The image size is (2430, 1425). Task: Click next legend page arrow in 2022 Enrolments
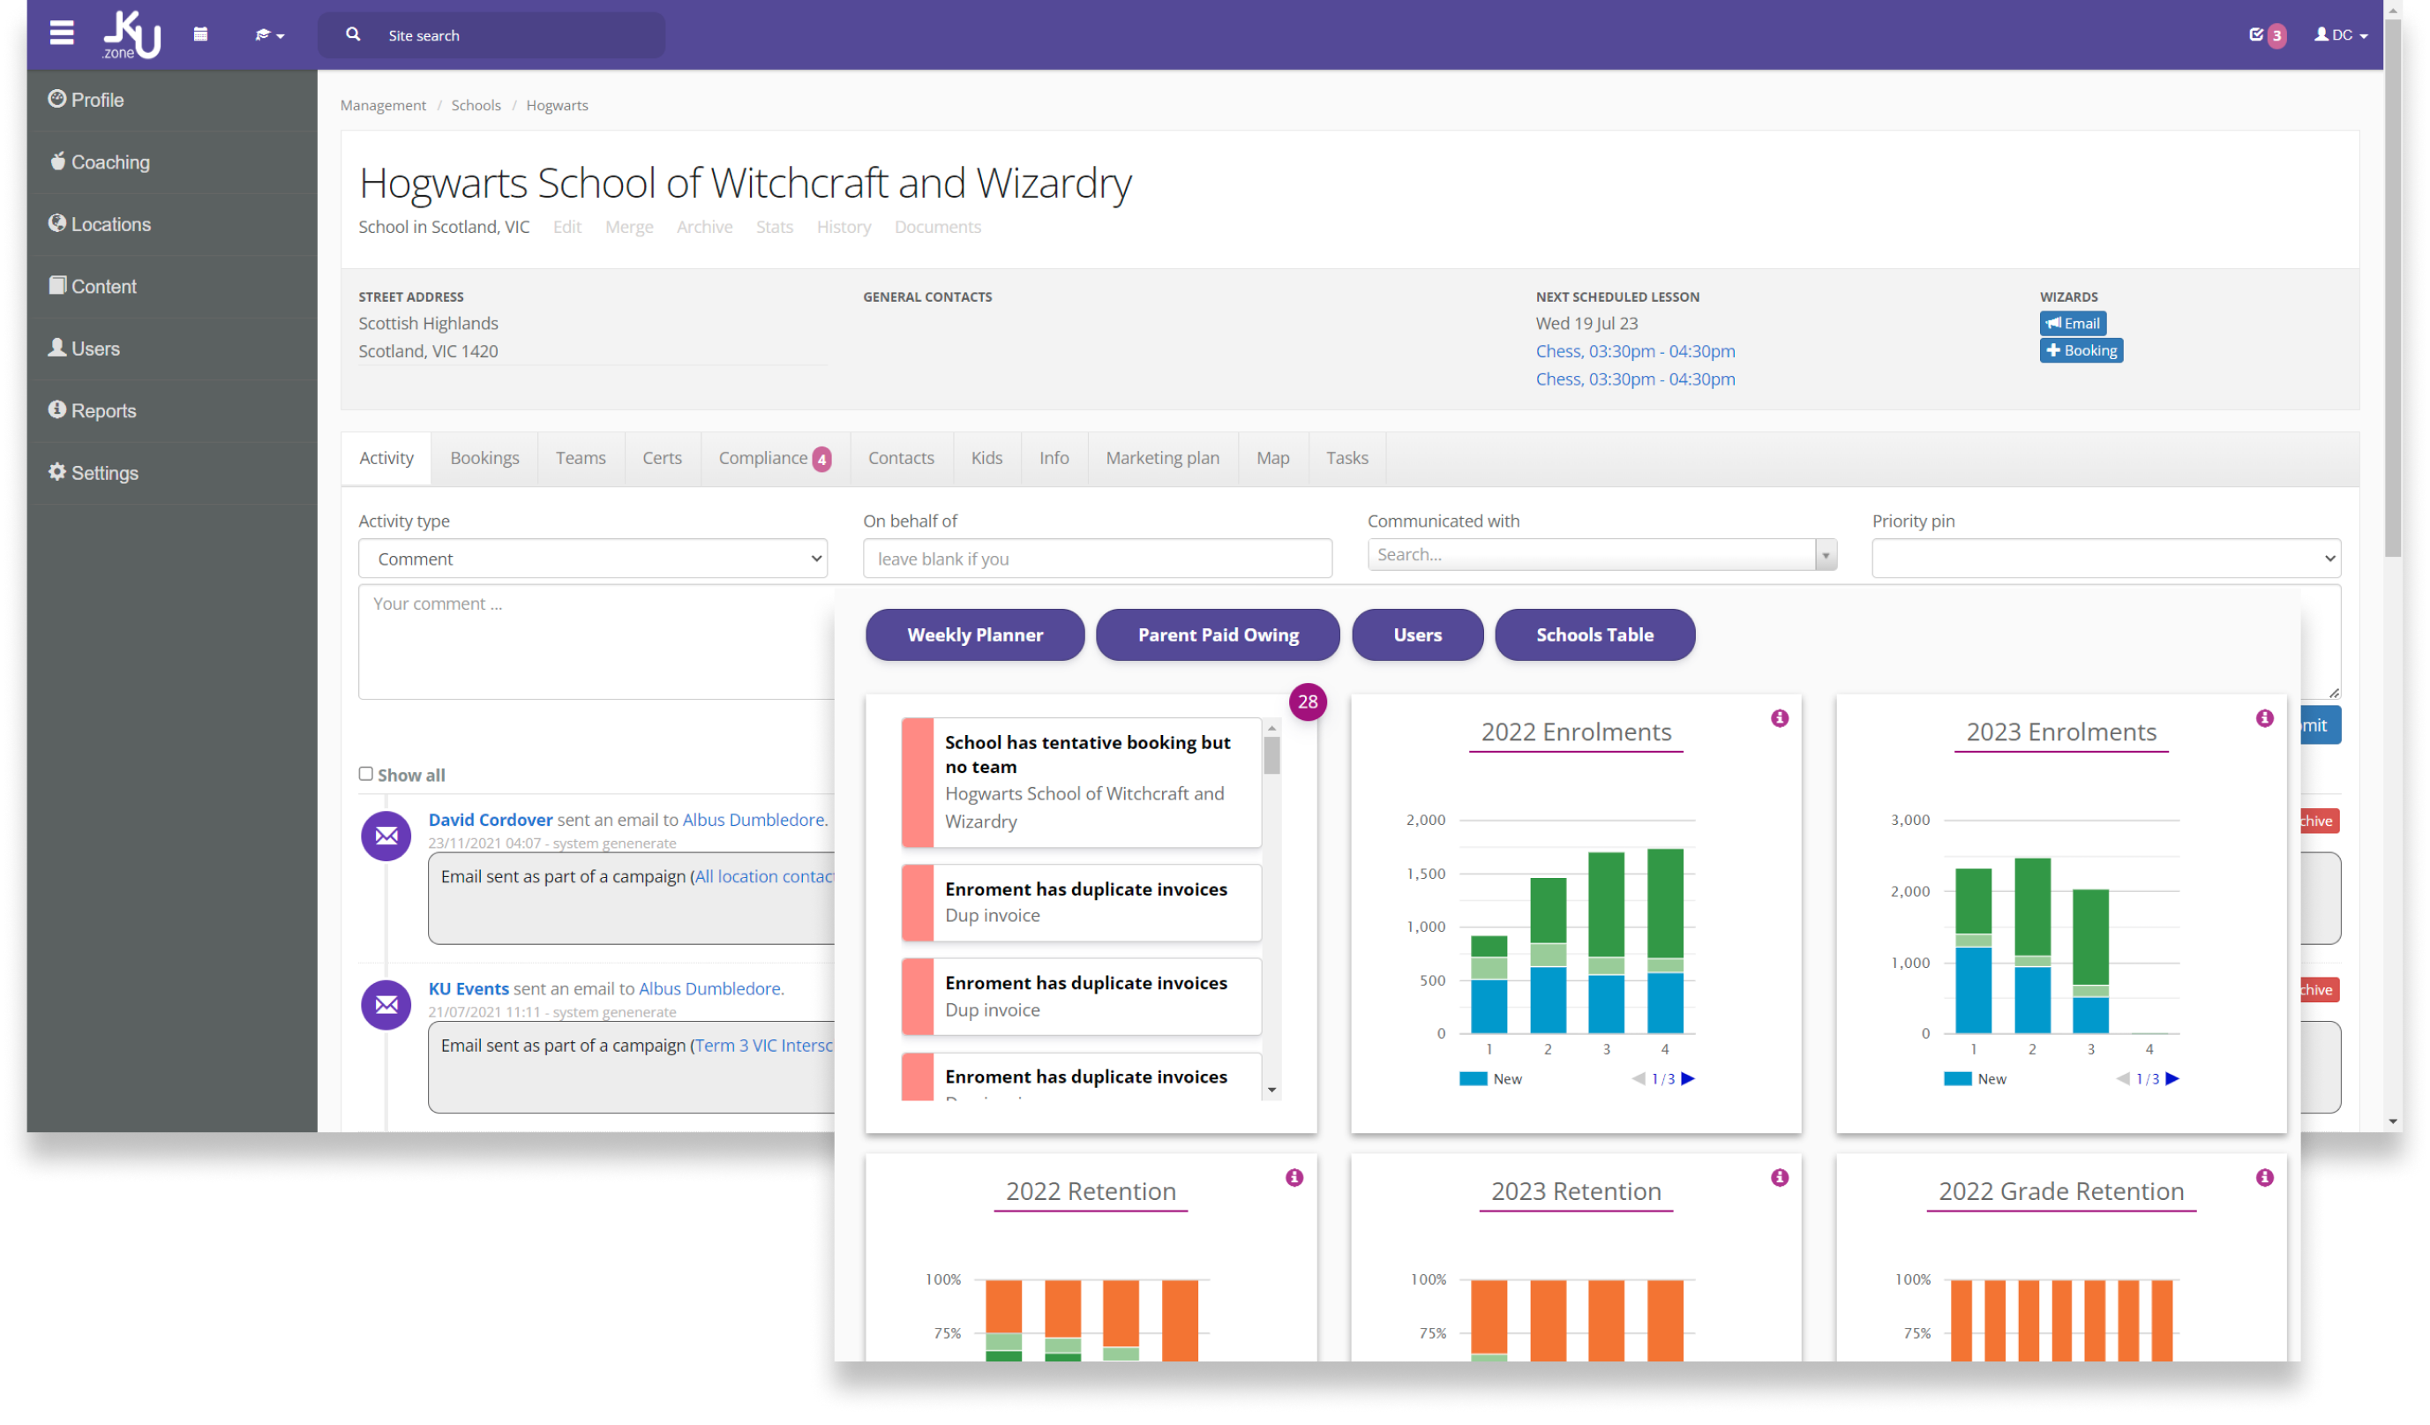pyautogui.click(x=1689, y=1080)
